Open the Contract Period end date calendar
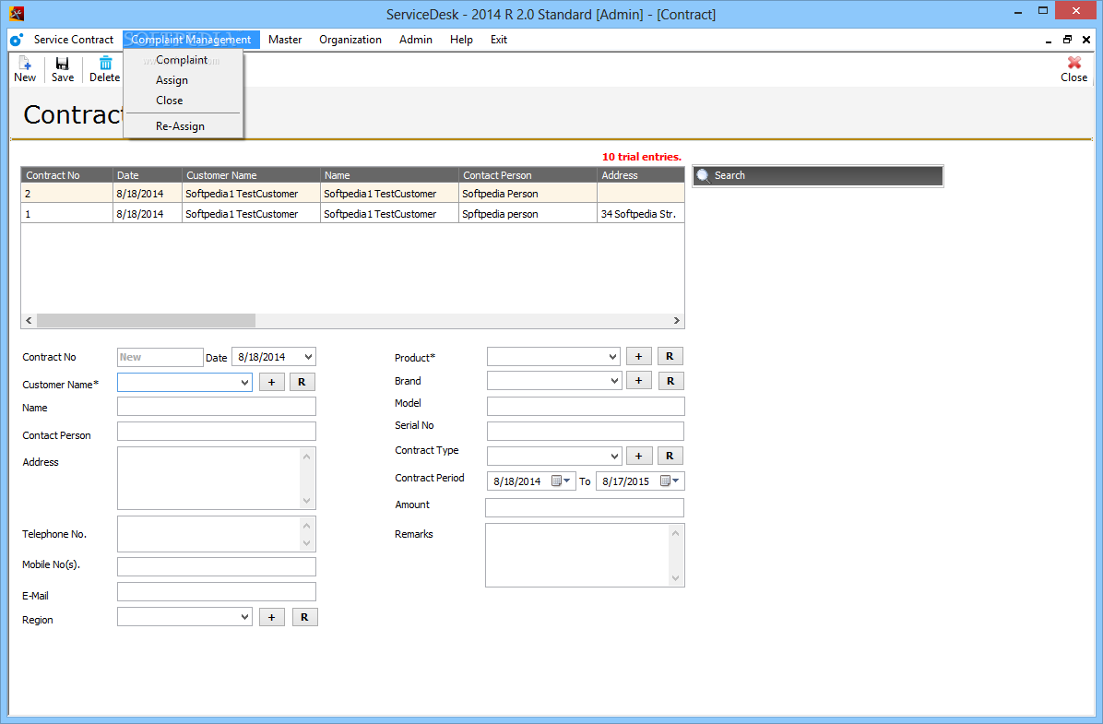 click(x=670, y=481)
